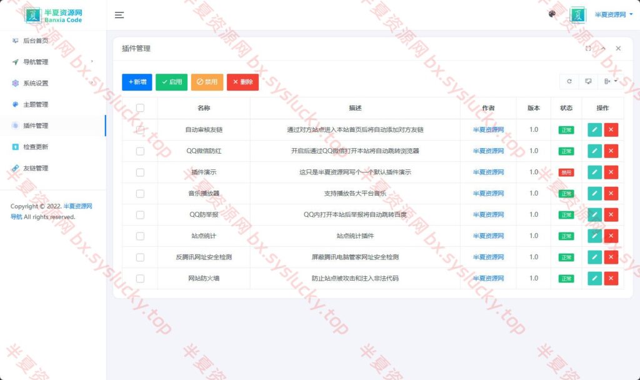
Task: Click the Banxia Code logo
Action: tap(53, 16)
